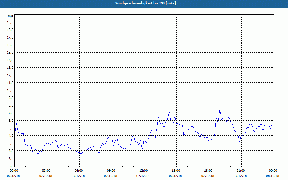Select the '07.12.18' date under 09:00
Image resolution: width=288 pixels, height=180 pixels.
(111, 176)
